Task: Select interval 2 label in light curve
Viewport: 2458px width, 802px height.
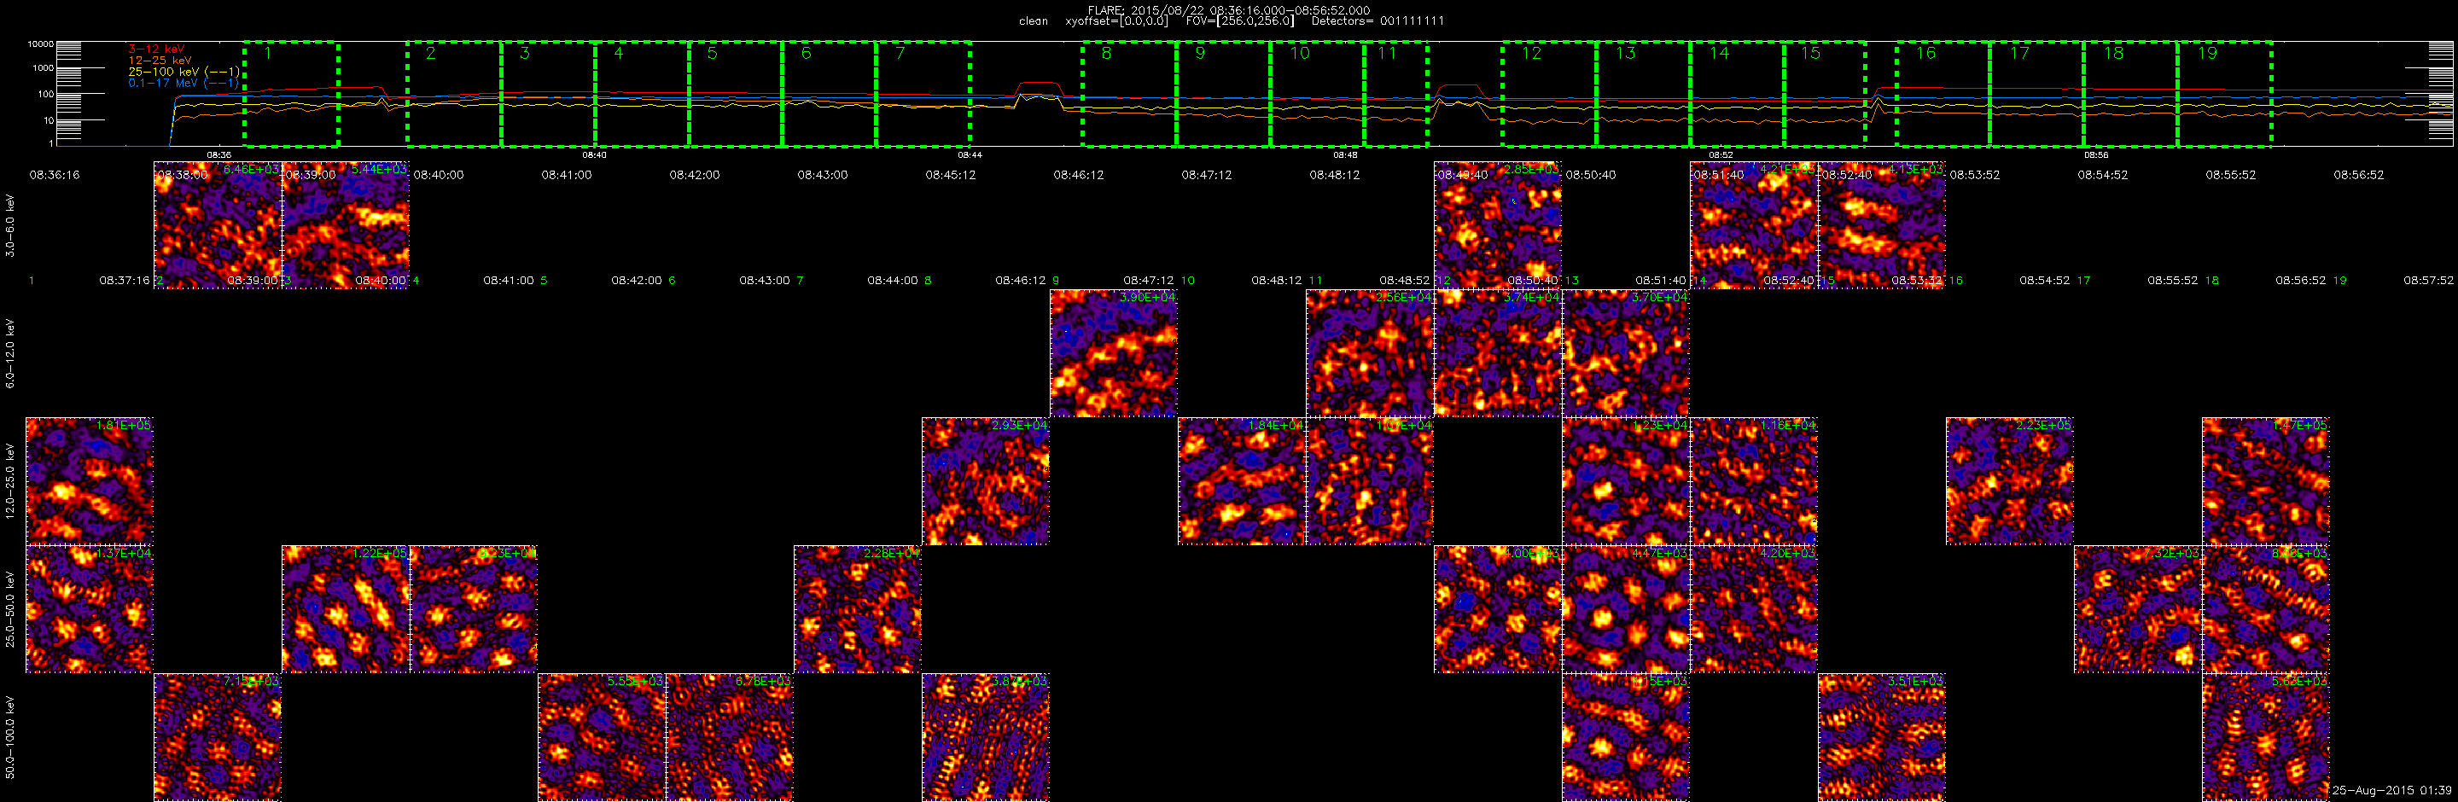Action: (x=430, y=54)
